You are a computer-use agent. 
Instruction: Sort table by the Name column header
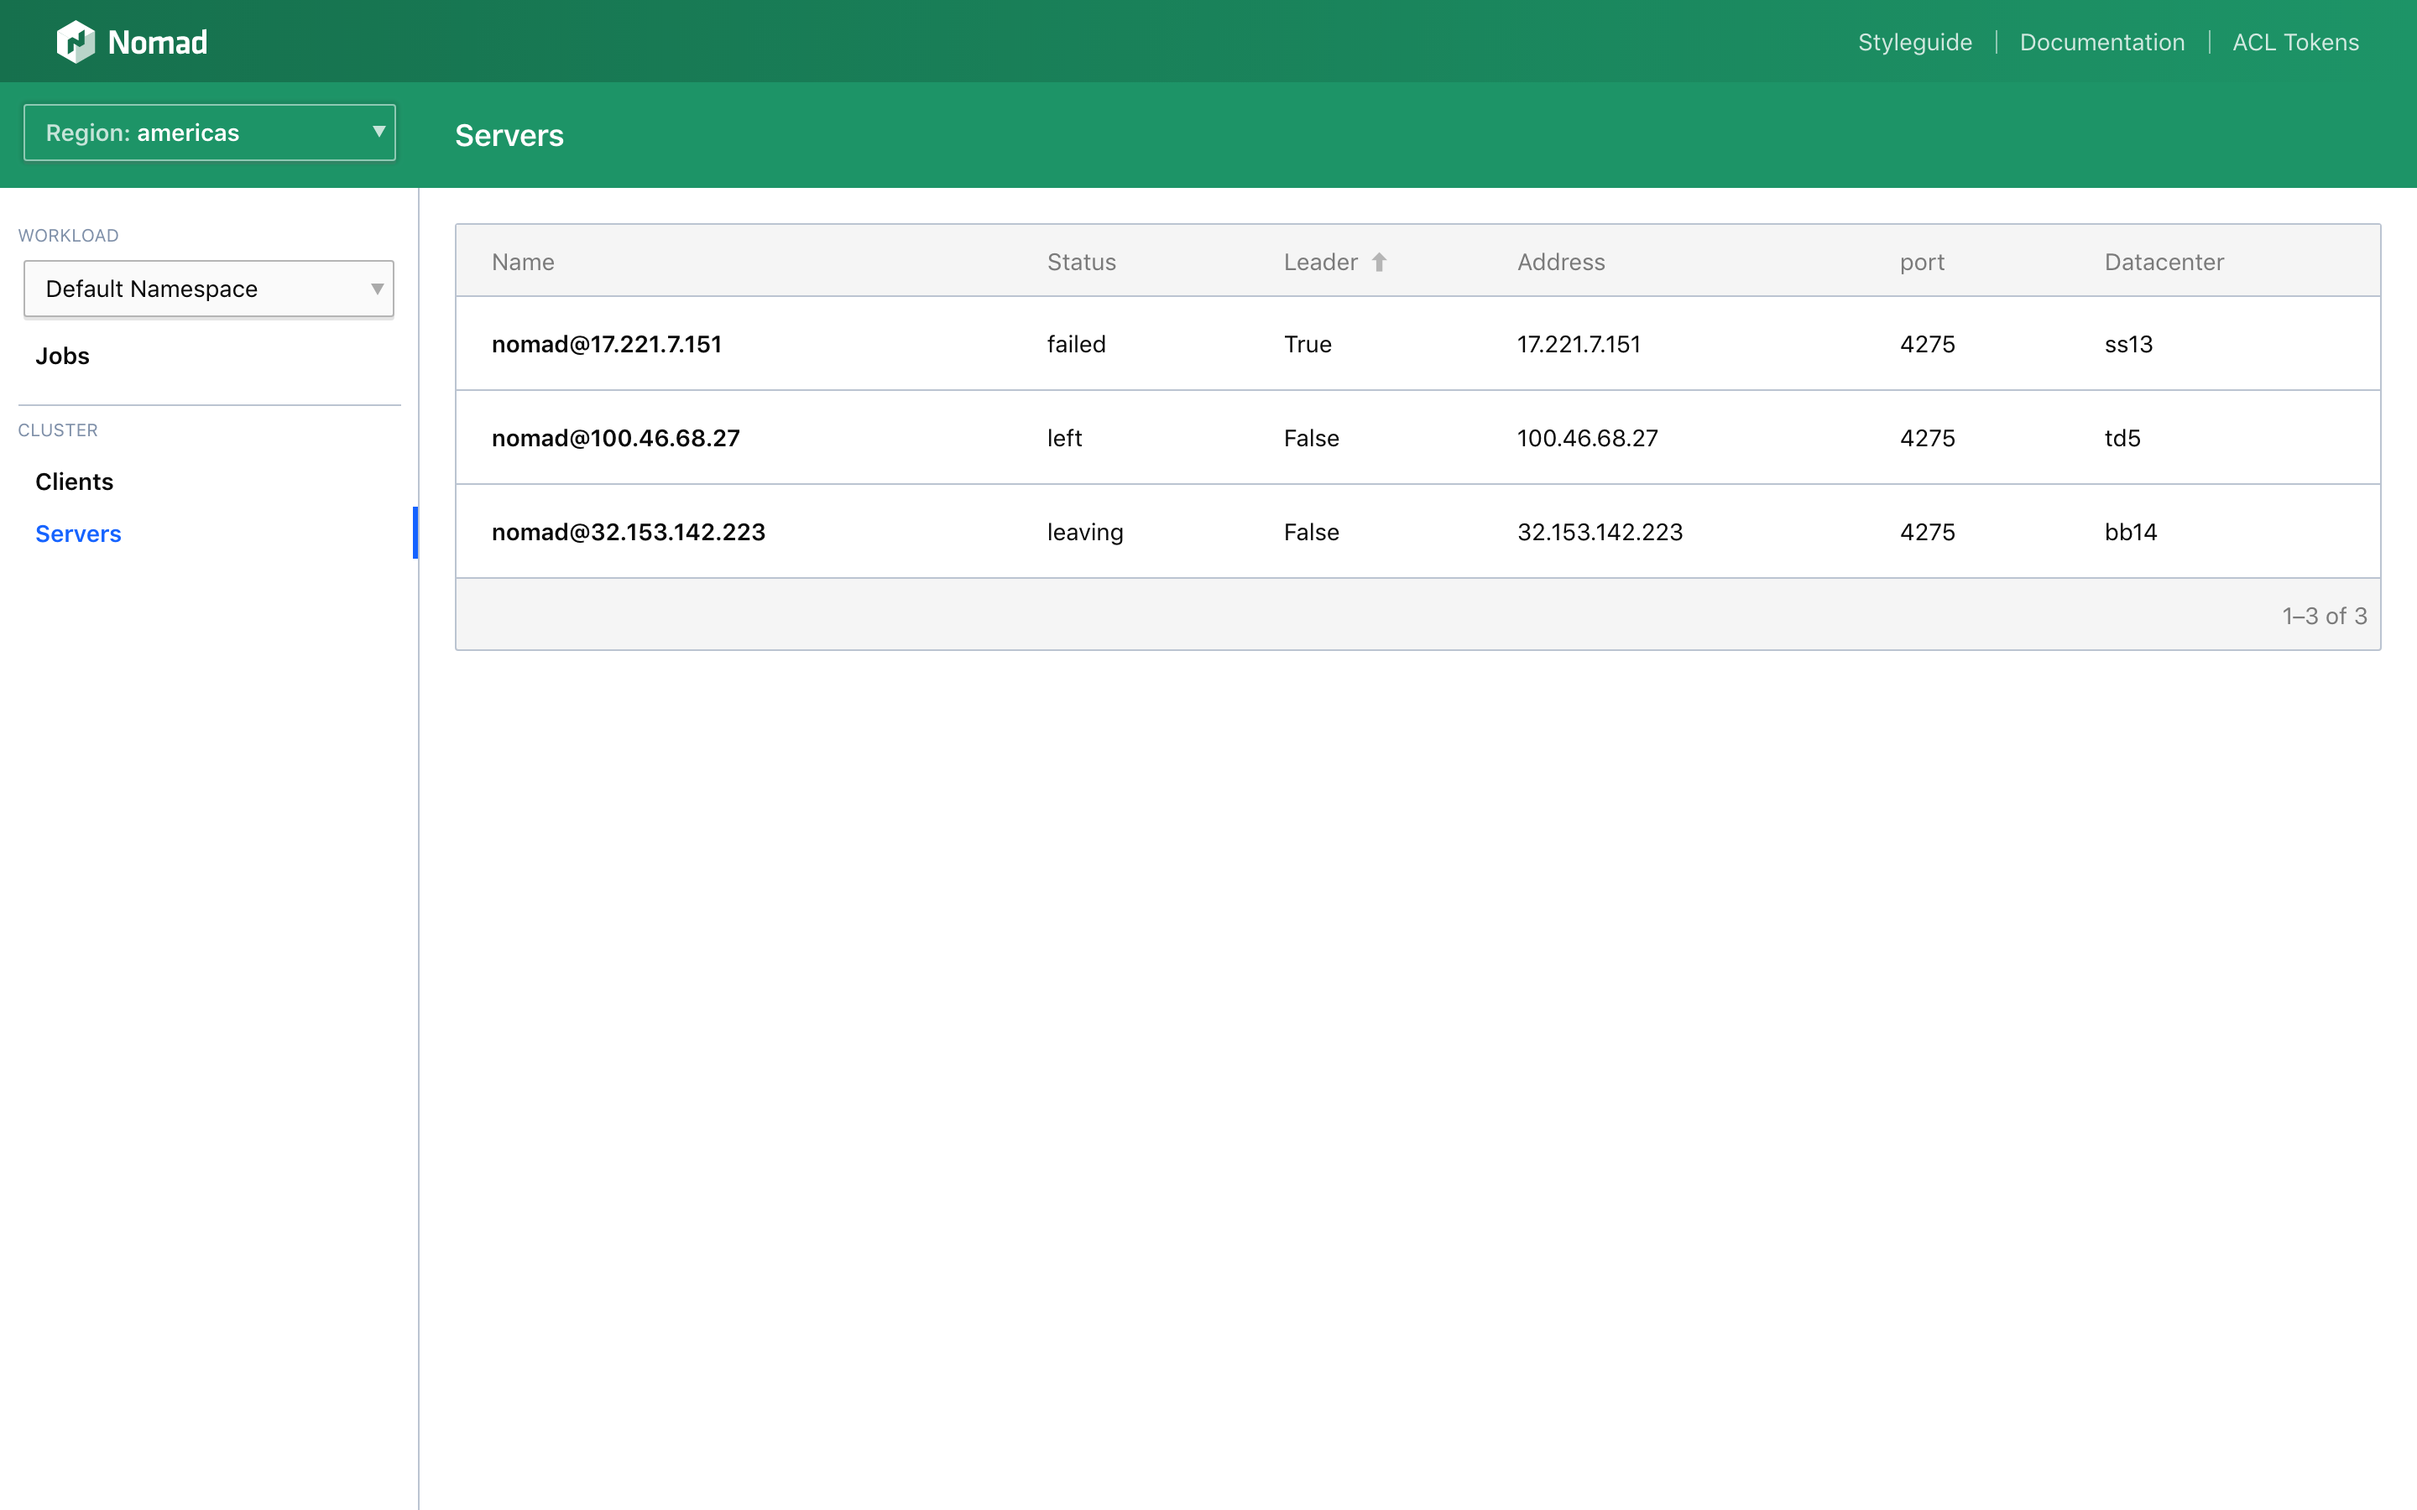point(522,263)
